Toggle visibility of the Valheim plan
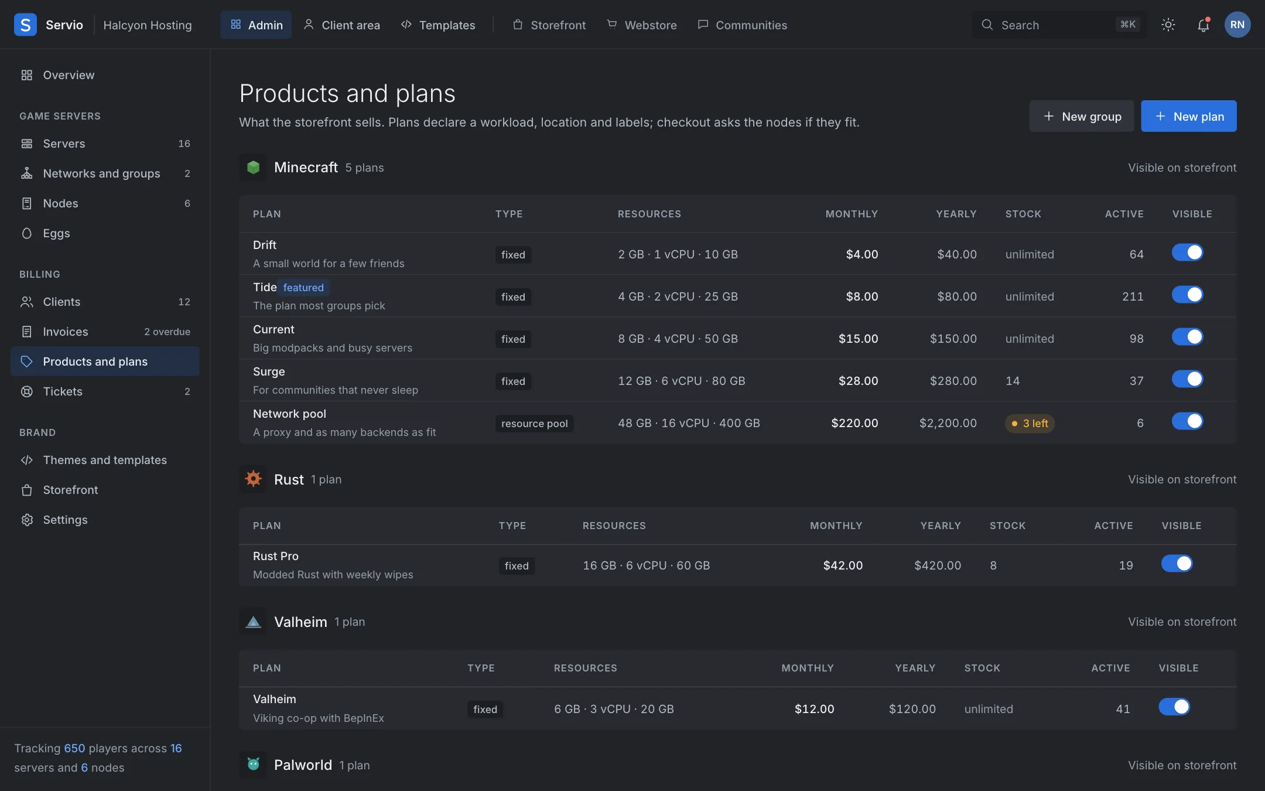 point(1174,707)
